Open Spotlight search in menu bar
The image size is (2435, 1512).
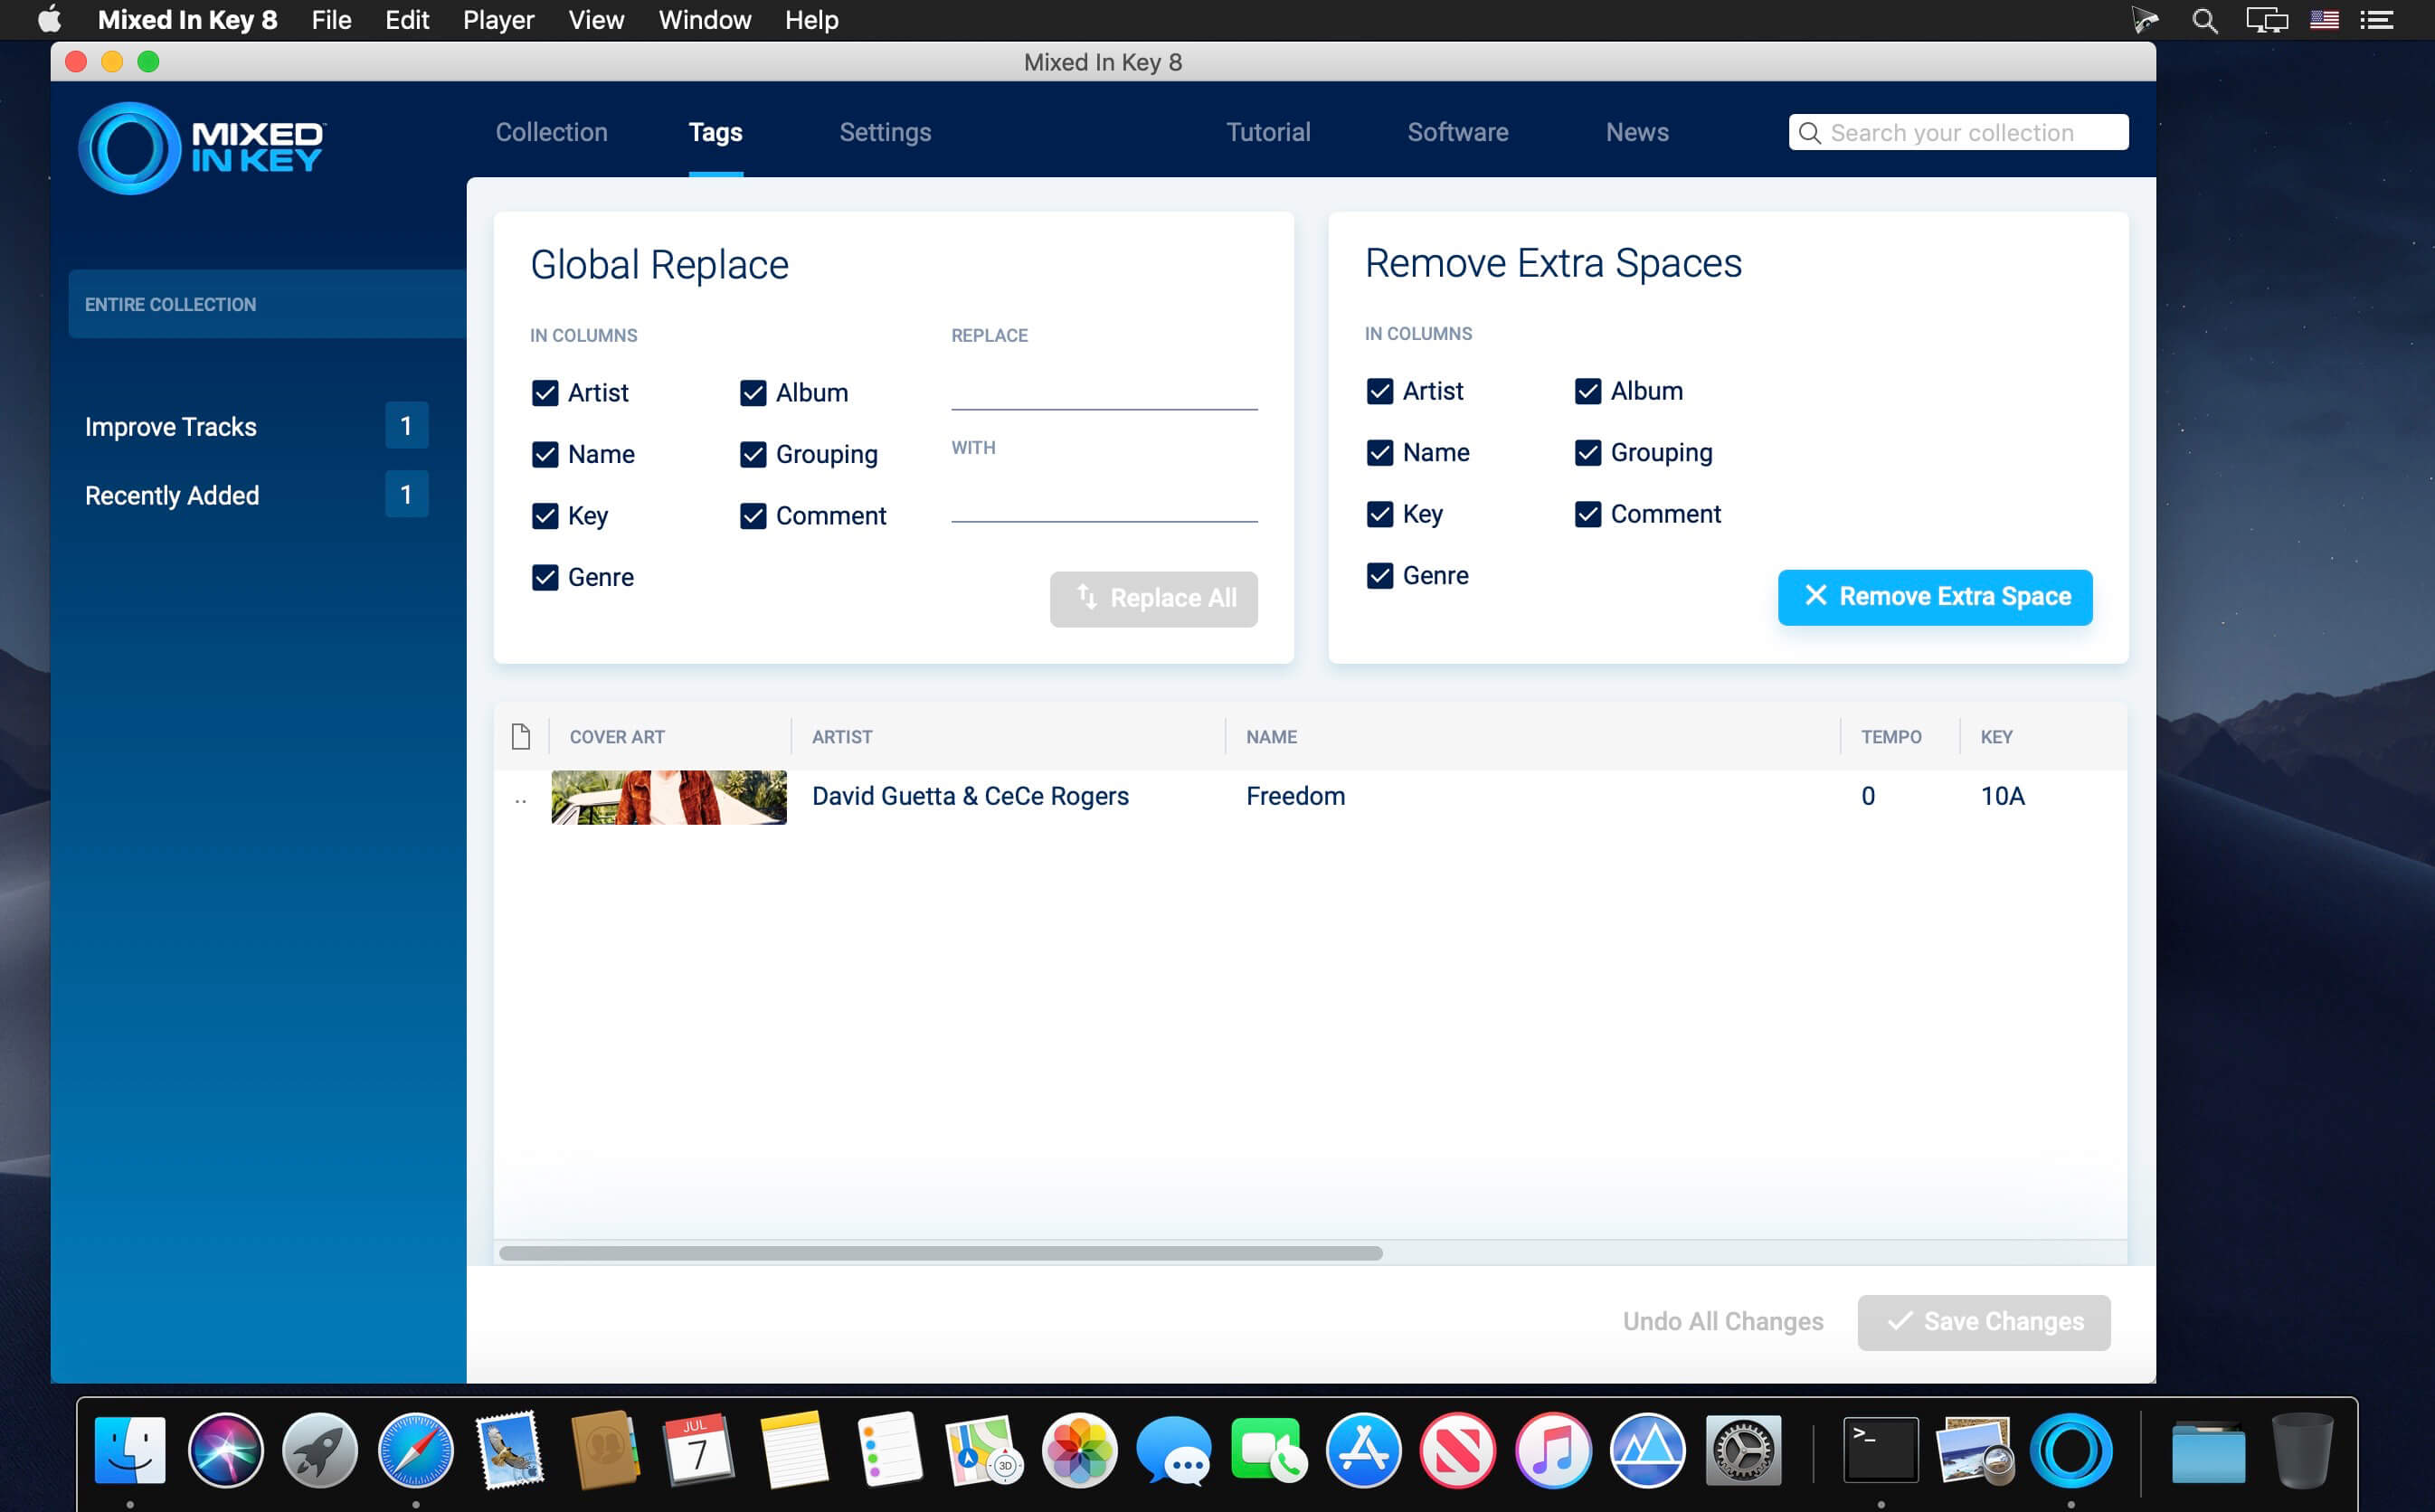click(x=2204, y=20)
